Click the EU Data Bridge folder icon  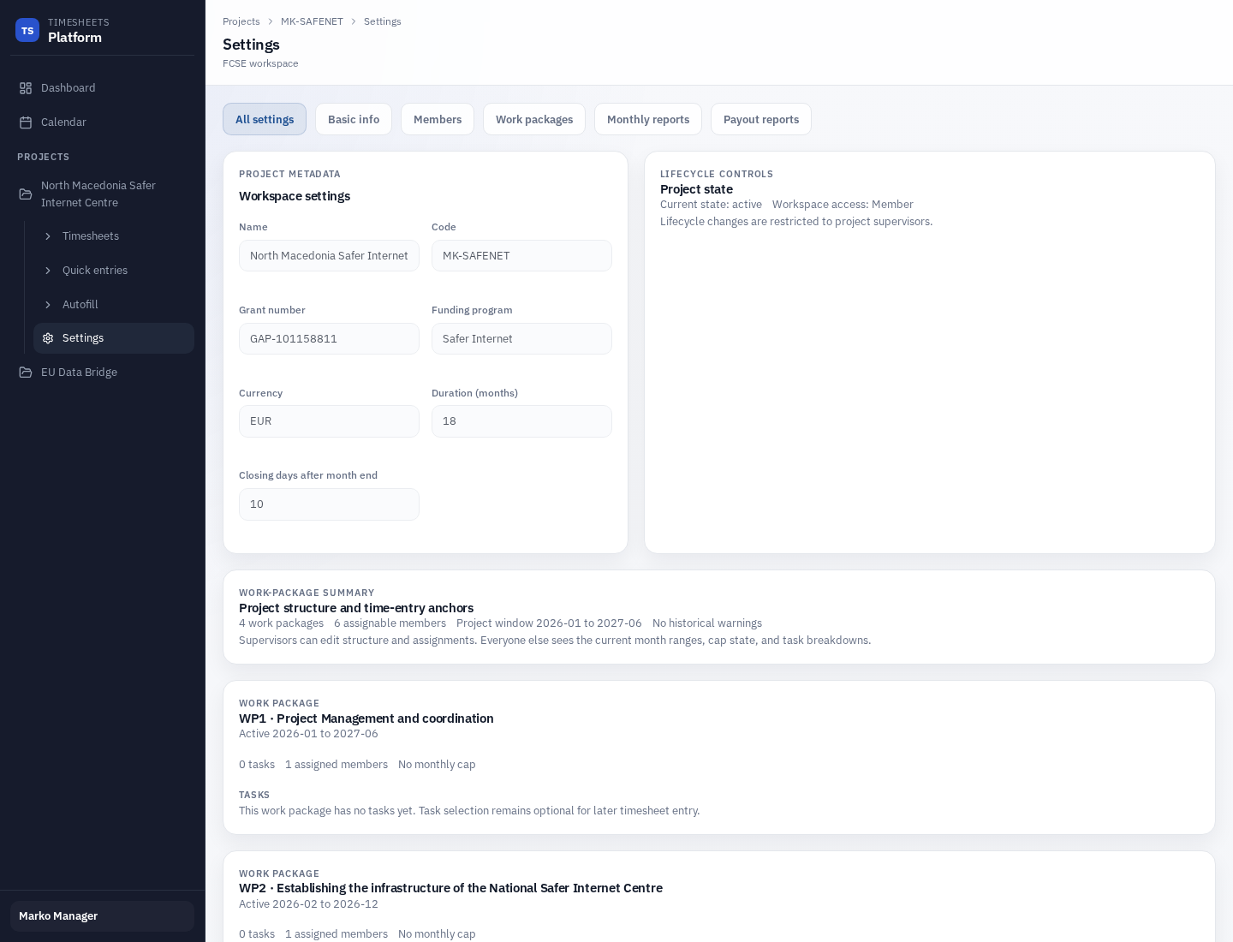[26, 372]
